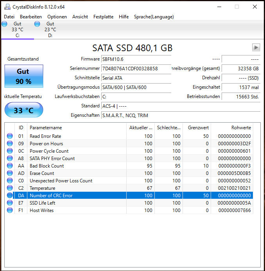Click the Grenzwert column header
265x271 pixels.
(197, 128)
